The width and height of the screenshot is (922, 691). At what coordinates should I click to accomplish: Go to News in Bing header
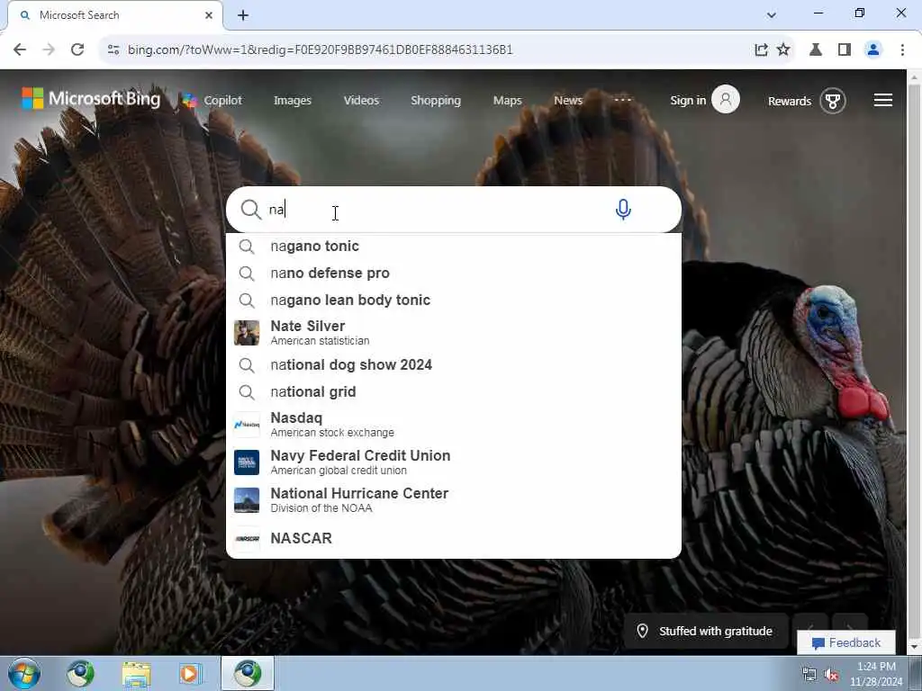[568, 101]
